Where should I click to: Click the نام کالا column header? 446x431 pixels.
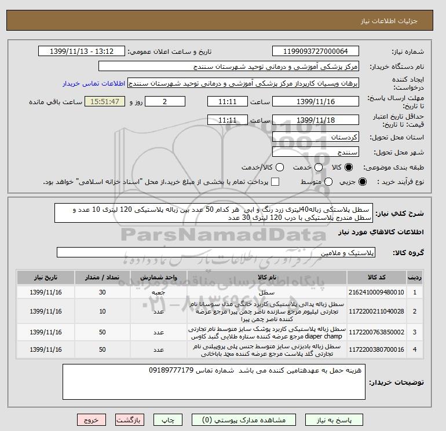coord(267,277)
